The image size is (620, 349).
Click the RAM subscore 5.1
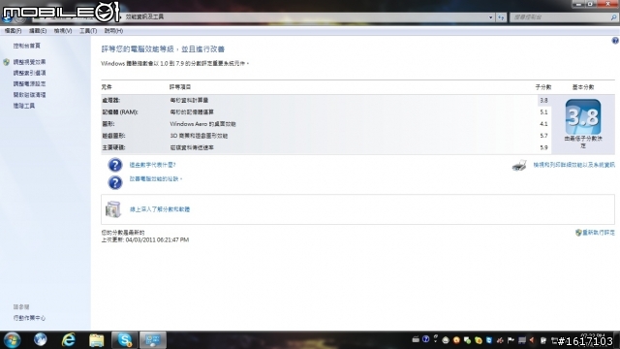pyautogui.click(x=543, y=112)
